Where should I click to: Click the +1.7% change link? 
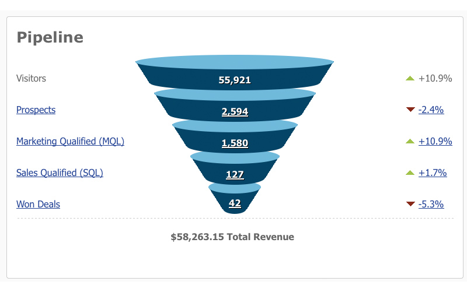click(x=433, y=173)
